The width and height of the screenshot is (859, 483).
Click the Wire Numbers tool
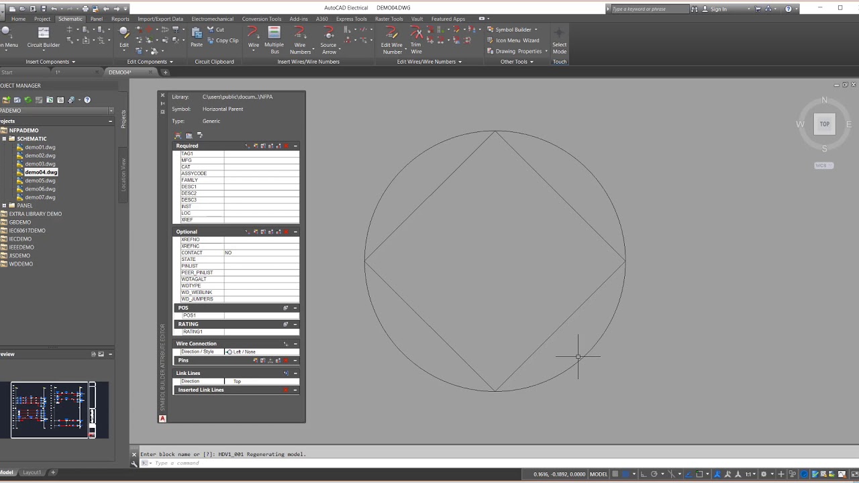(300, 40)
